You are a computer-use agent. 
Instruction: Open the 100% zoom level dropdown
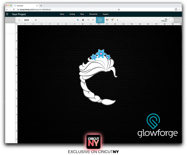(28, 20)
